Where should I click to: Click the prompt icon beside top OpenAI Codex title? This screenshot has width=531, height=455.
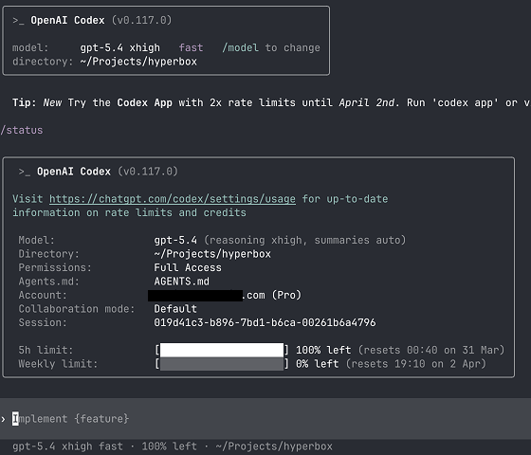[x=18, y=21]
